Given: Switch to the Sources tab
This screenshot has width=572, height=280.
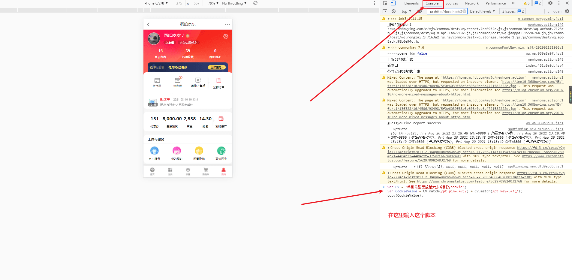Looking at the screenshot, I should (451, 3).
